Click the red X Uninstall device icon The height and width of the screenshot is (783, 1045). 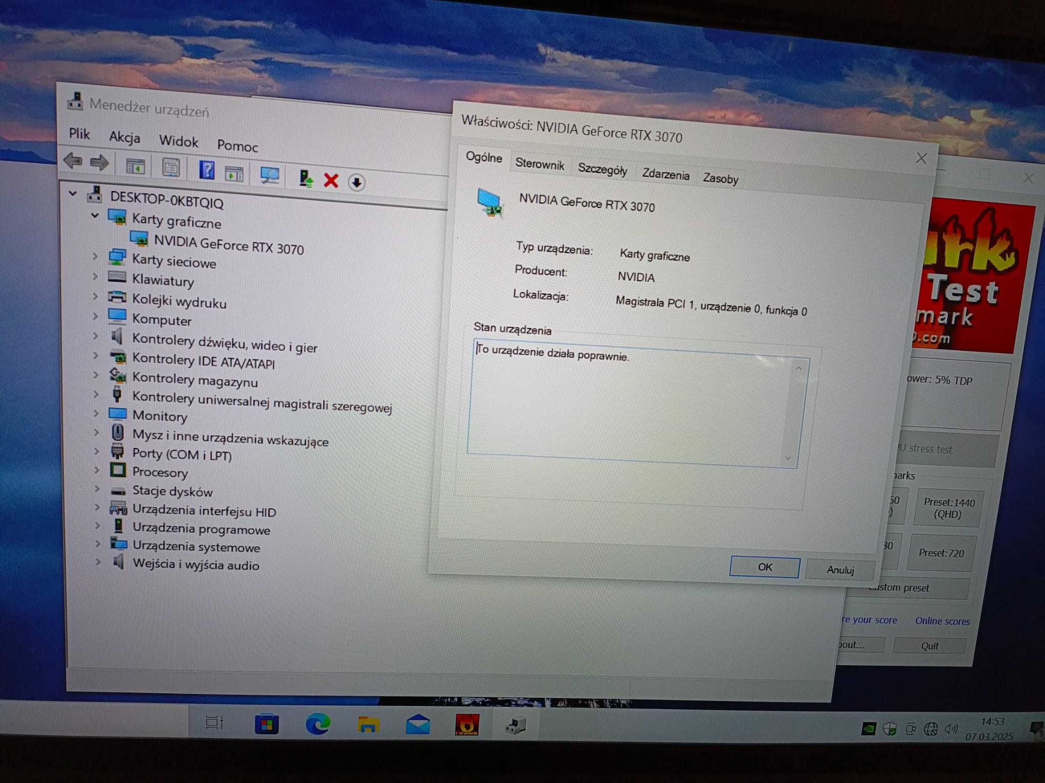pyautogui.click(x=331, y=180)
